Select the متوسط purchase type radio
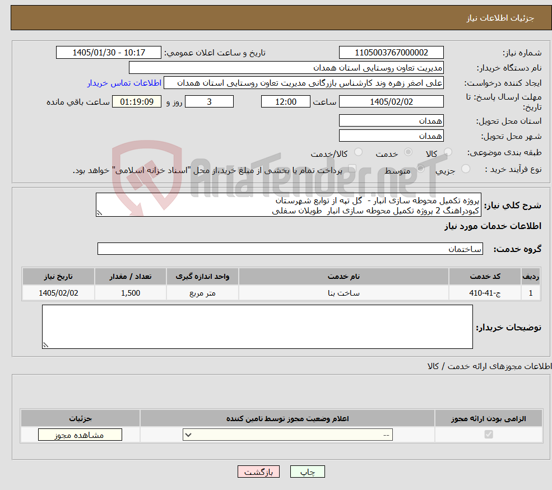This screenshot has height=490, width=552. (x=421, y=169)
